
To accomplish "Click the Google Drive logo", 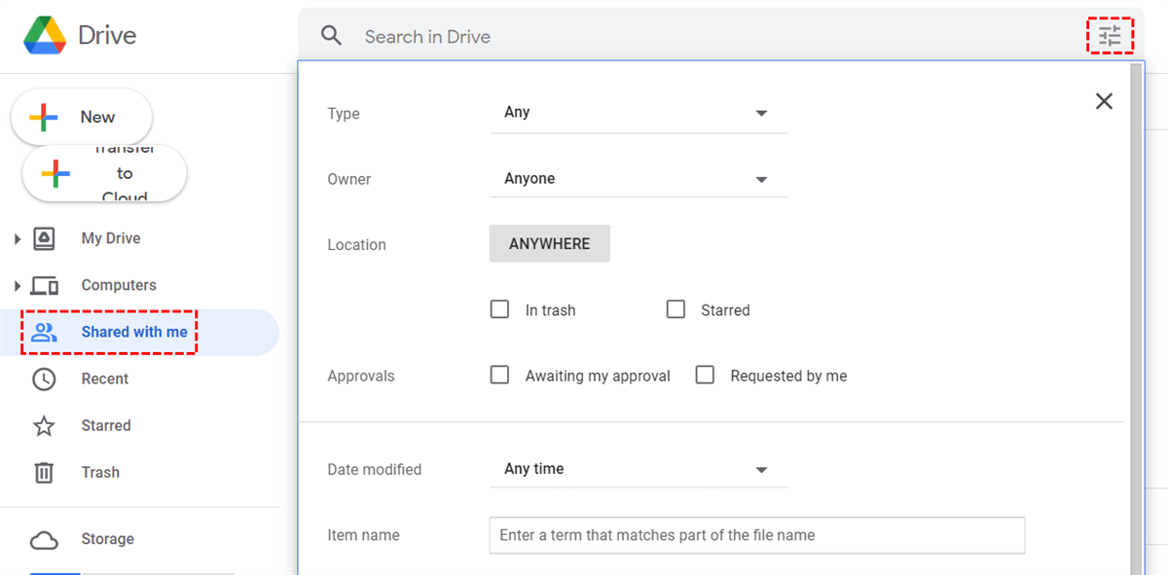I will coord(45,36).
